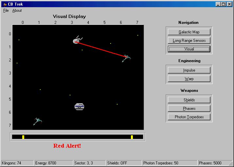
Task: Open the About menu
Action: coord(17,10)
